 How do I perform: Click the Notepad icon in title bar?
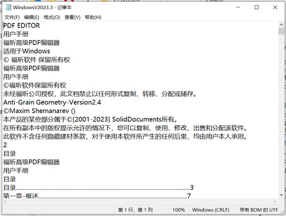[8, 7]
